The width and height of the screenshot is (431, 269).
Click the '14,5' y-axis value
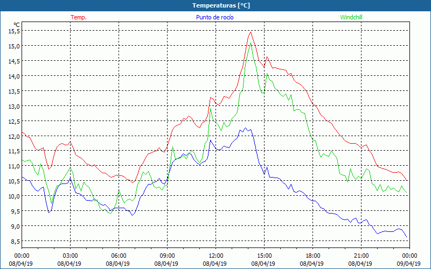pyautogui.click(x=15, y=61)
